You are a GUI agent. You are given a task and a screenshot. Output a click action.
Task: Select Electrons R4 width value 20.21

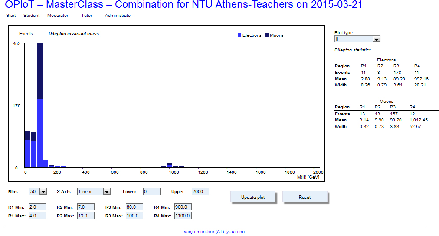[x=420, y=85]
